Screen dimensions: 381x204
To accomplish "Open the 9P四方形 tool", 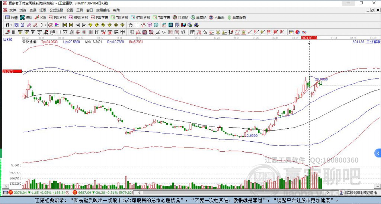I will (x=78, y=17).
